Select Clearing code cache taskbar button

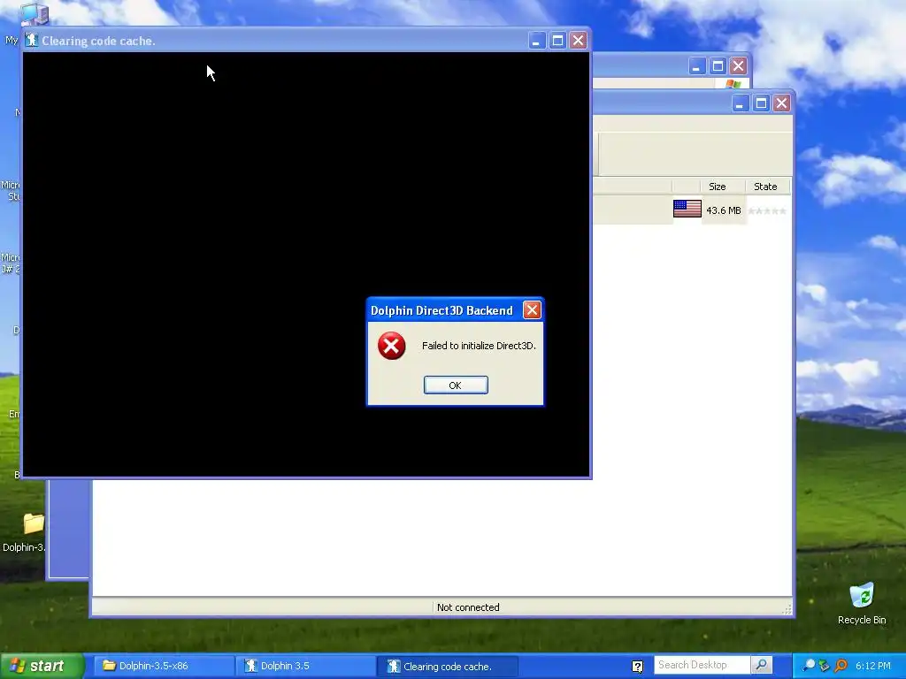pos(447,667)
